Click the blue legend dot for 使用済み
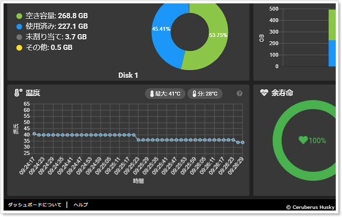This screenshot has width=342, height=217. [x=19, y=26]
